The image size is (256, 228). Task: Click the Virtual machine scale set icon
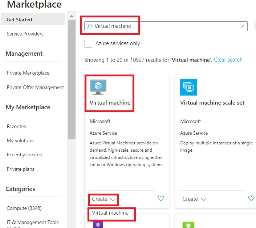(188, 87)
